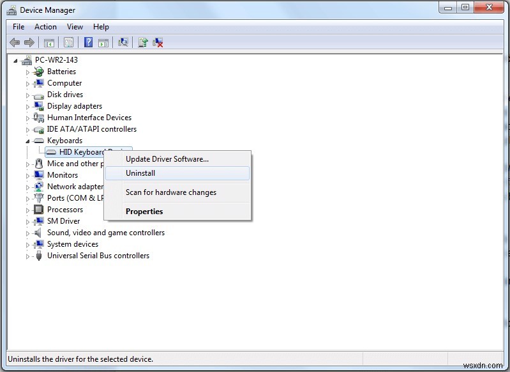Collapse the PC-WR2-143 root node
510x372 pixels.
coord(15,61)
